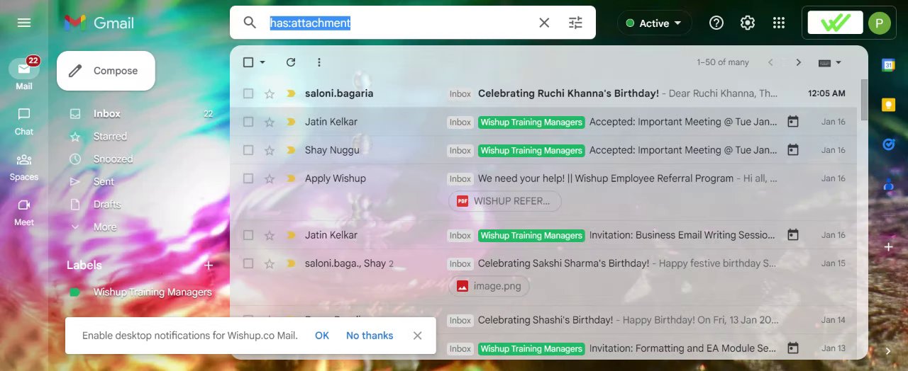Open the select dropdown arrow
Viewport: 908px width, 371px height.
pyautogui.click(x=262, y=62)
